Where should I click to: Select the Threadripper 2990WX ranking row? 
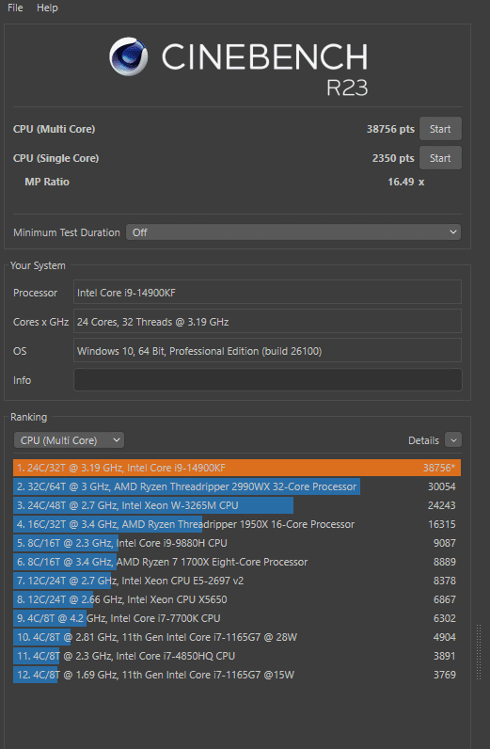point(237,486)
